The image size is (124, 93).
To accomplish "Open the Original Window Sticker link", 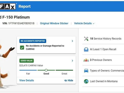I will click(54, 23).
